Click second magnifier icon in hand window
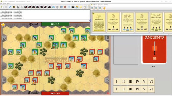 96,8
